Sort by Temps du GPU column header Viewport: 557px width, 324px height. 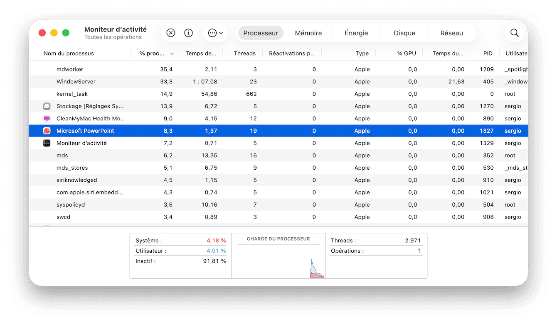click(448, 53)
